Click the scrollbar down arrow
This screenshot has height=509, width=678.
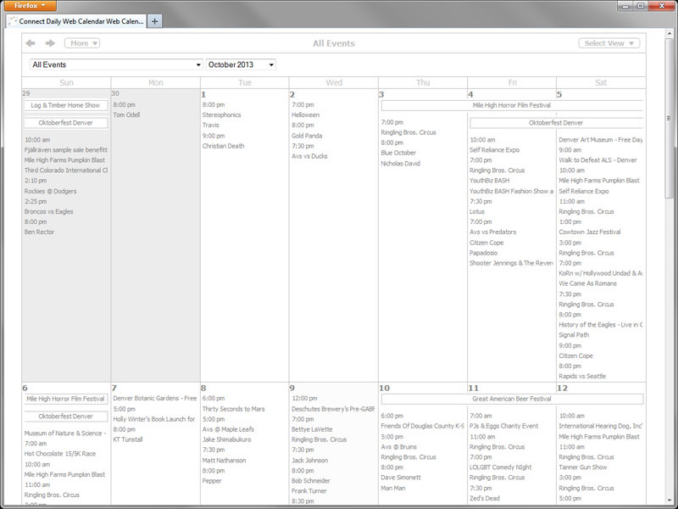pyautogui.click(x=669, y=500)
